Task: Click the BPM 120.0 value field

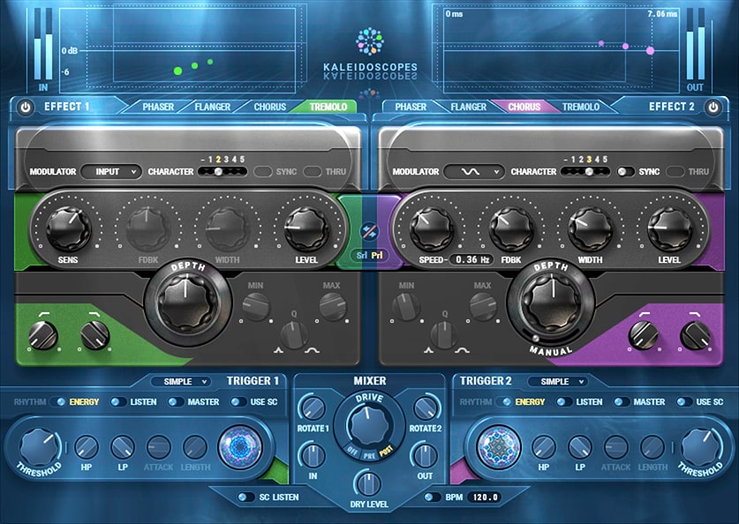Action: pyautogui.click(x=485, y=498)
